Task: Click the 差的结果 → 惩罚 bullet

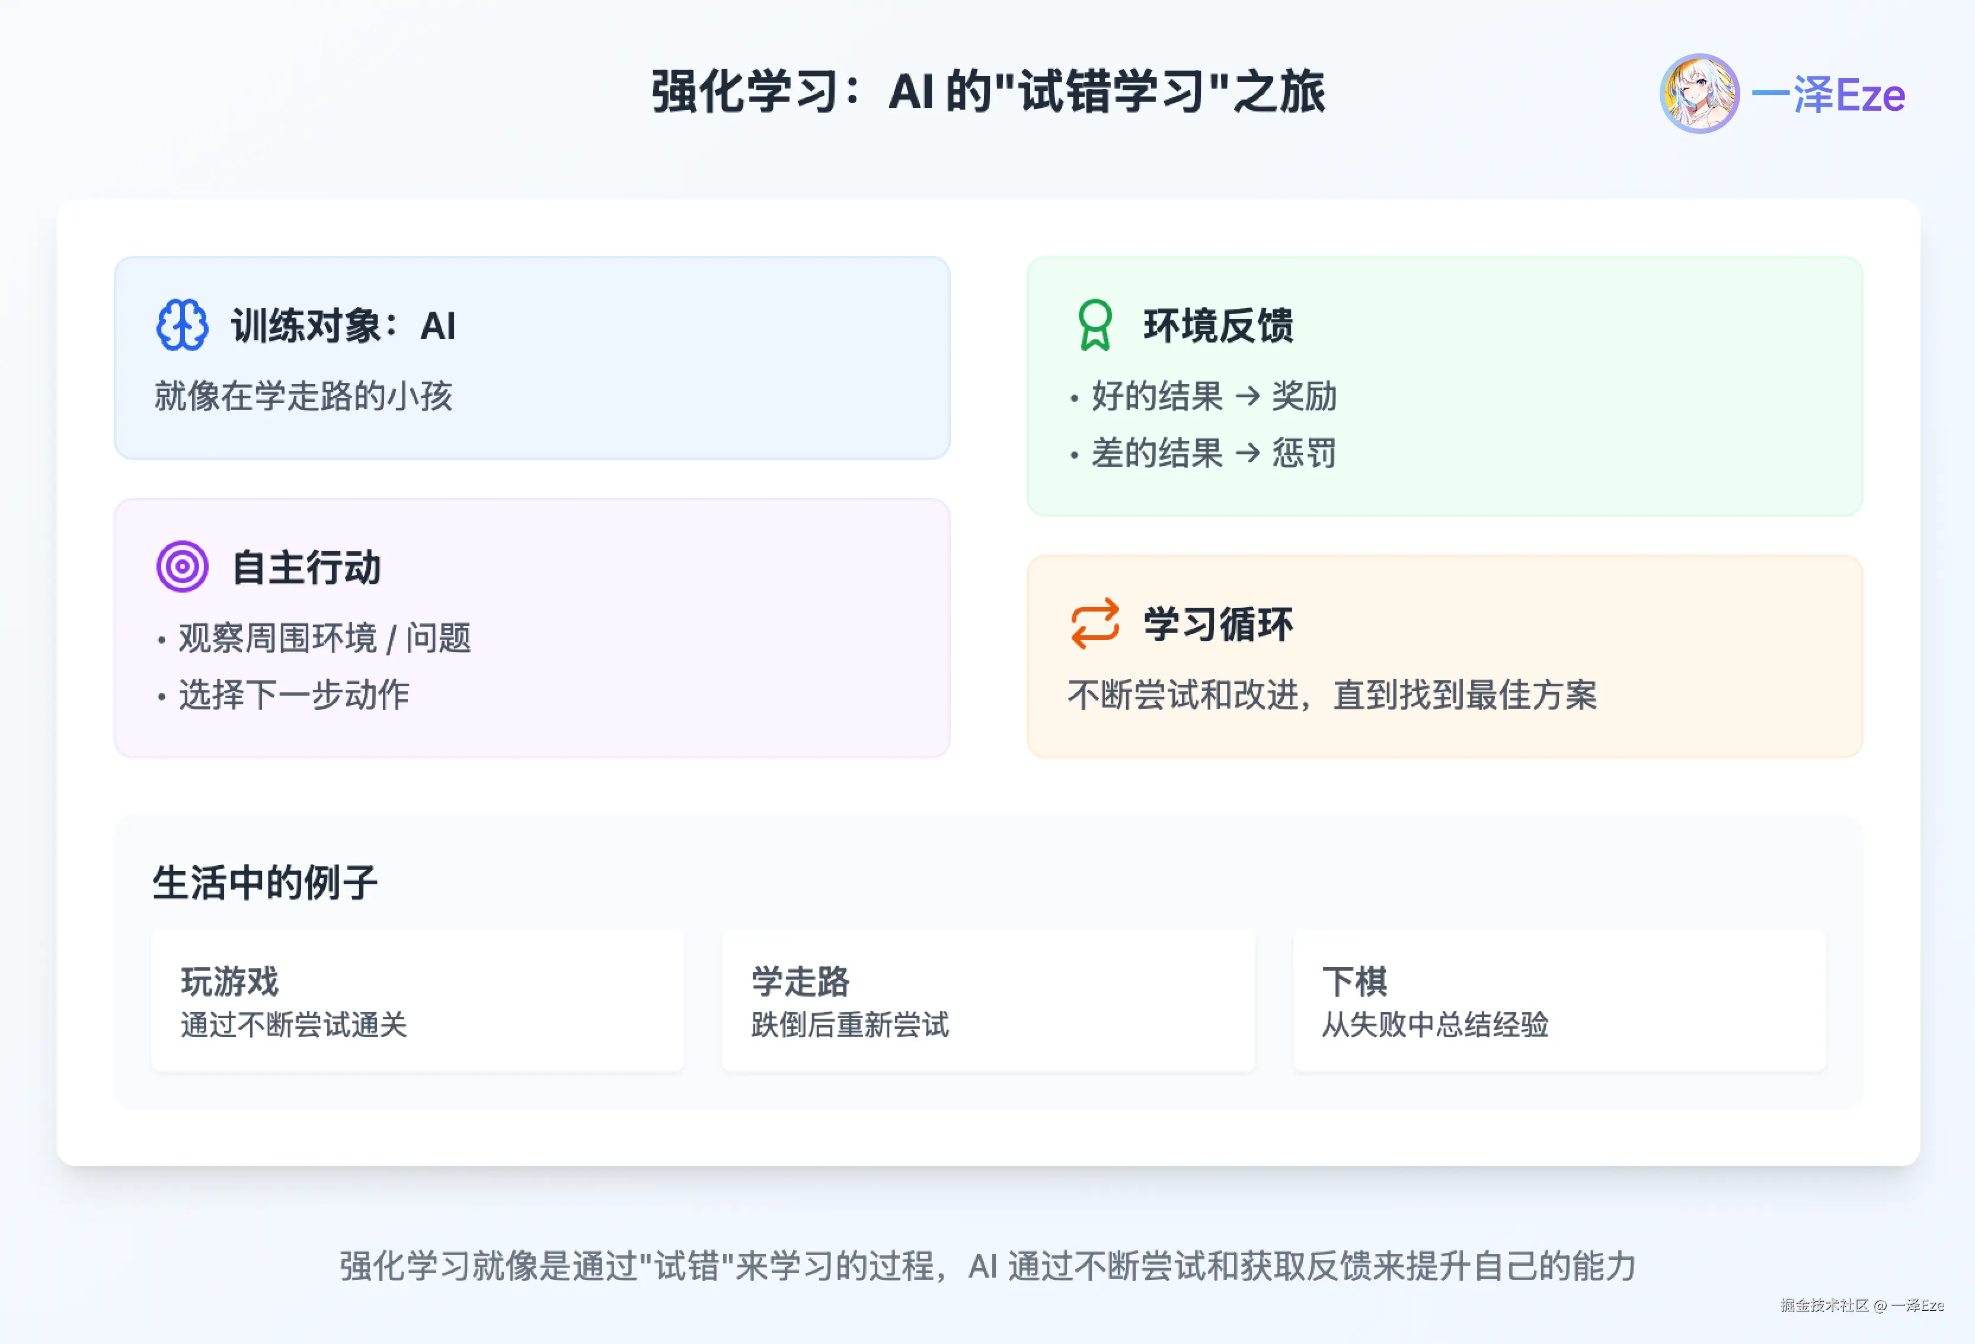Action: point(1213,453)
